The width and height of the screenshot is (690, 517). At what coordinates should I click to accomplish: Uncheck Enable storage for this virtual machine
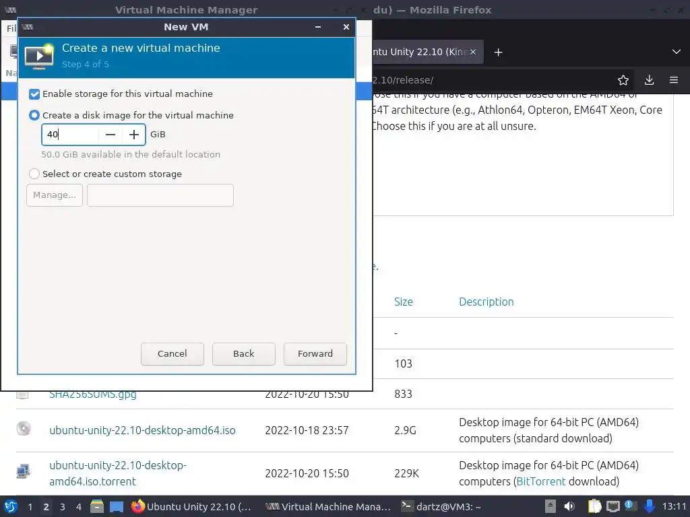(34, 94)
